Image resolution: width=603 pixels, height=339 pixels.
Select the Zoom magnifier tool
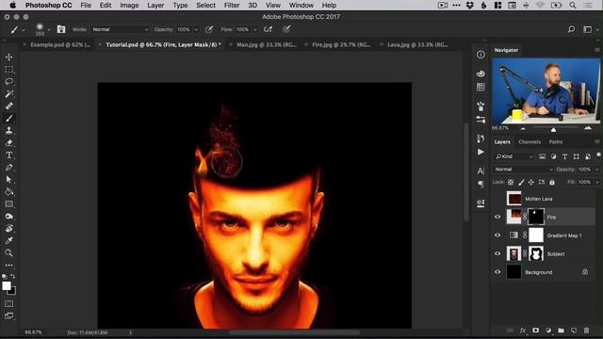point(8,253)
